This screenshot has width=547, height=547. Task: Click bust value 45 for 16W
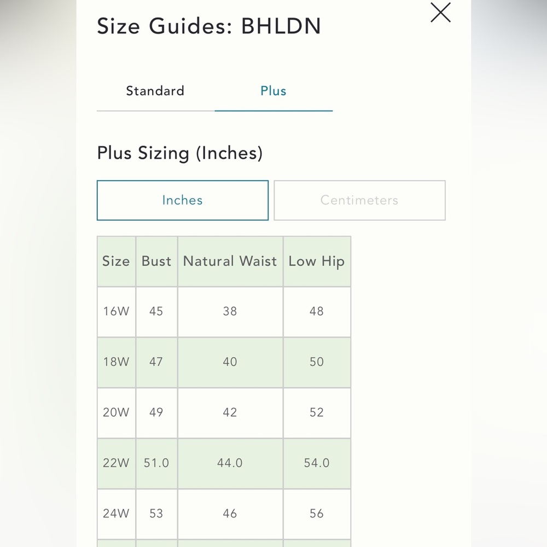coord(156,312)
